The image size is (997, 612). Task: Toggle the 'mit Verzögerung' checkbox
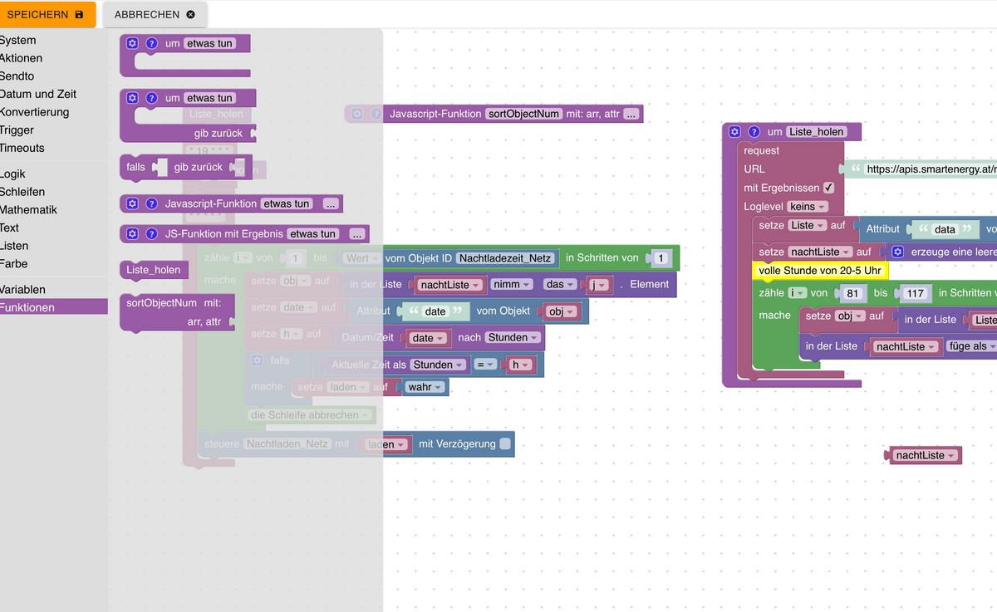coord(504,443)
